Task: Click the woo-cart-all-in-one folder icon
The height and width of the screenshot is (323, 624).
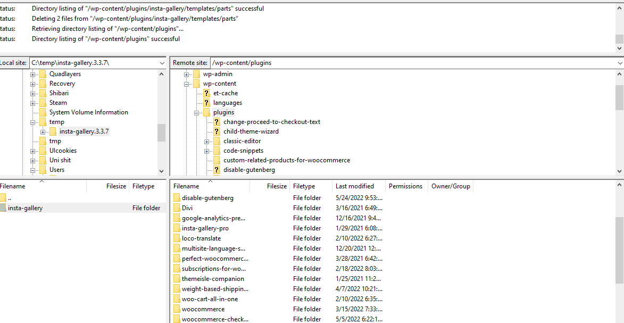Action: click(177, 299)
